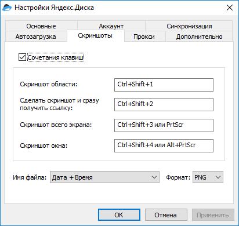Image resolution: width=239 pixels, height=226 pixels.
Task: Open the Формат PNG dropdown
Action: tap(208, 177)
